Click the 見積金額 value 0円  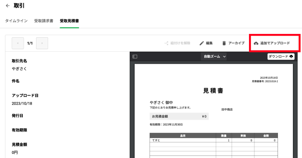point(14,153)
